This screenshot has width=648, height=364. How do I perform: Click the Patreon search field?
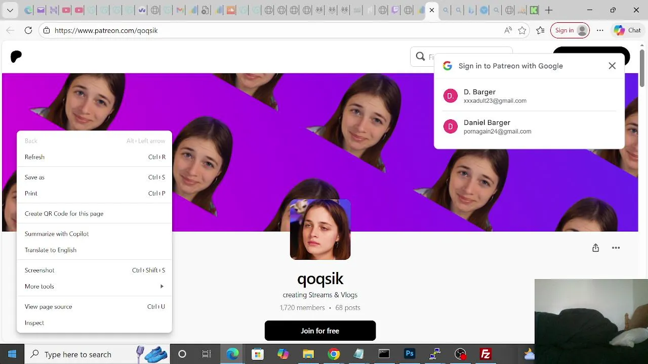coord(461,57)
